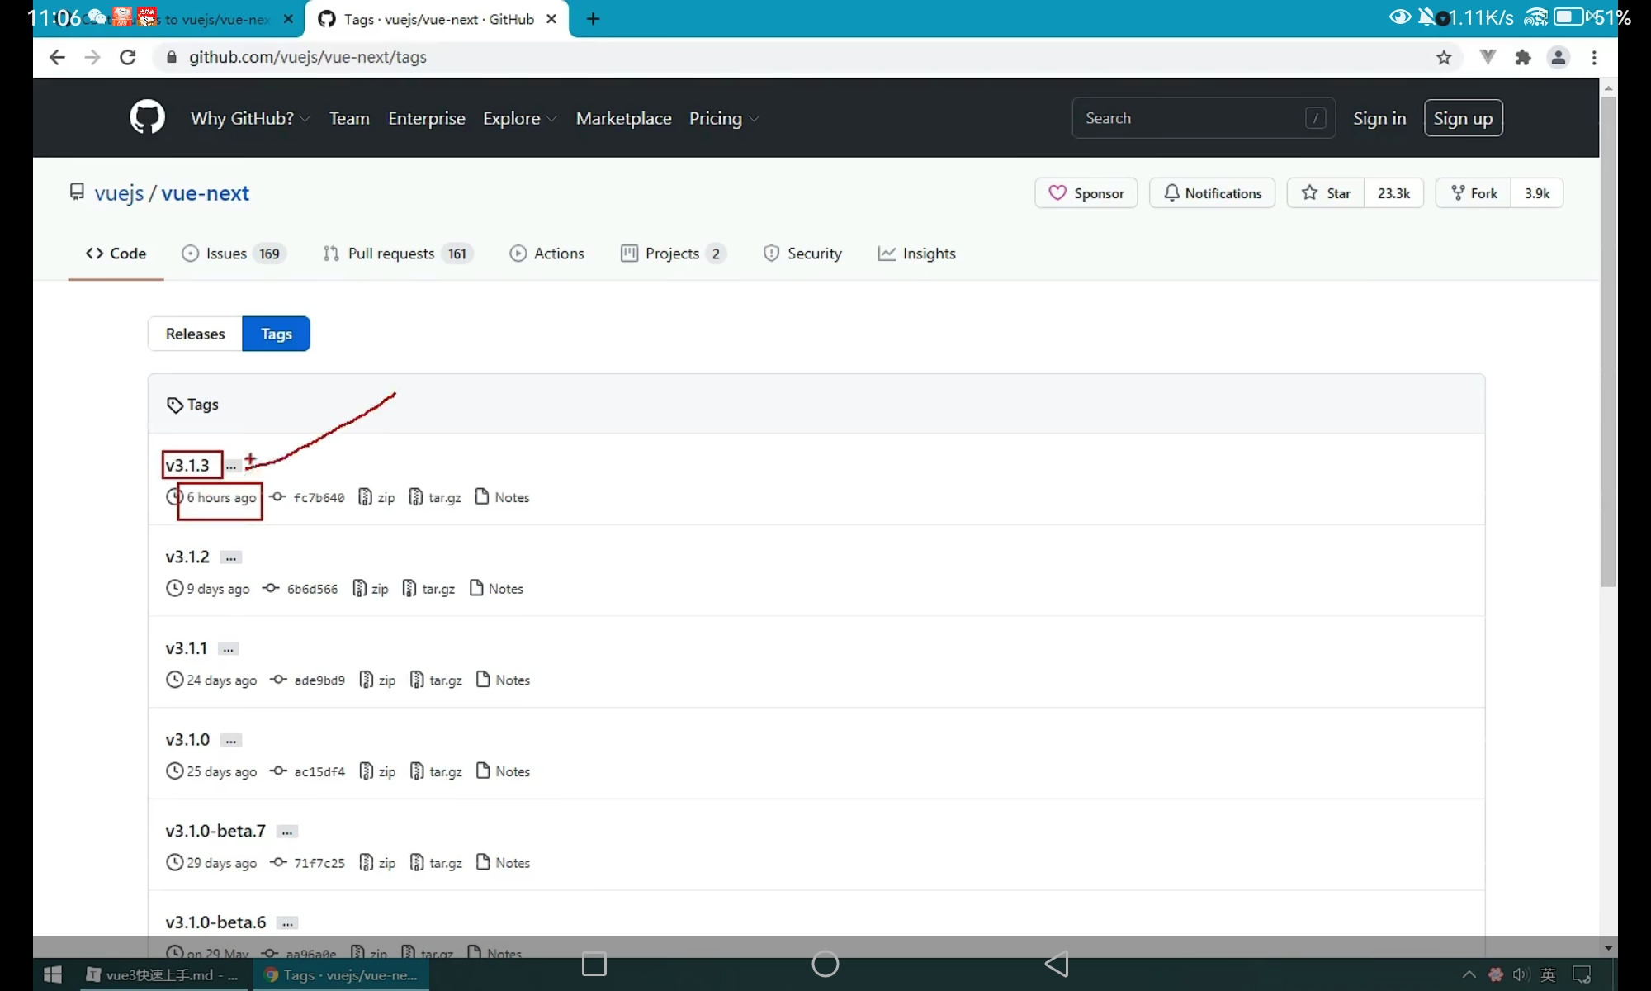This screenshot has height=991, width=1651.
Task: Open commit fc7b640 link
Action: click(319, 497)
